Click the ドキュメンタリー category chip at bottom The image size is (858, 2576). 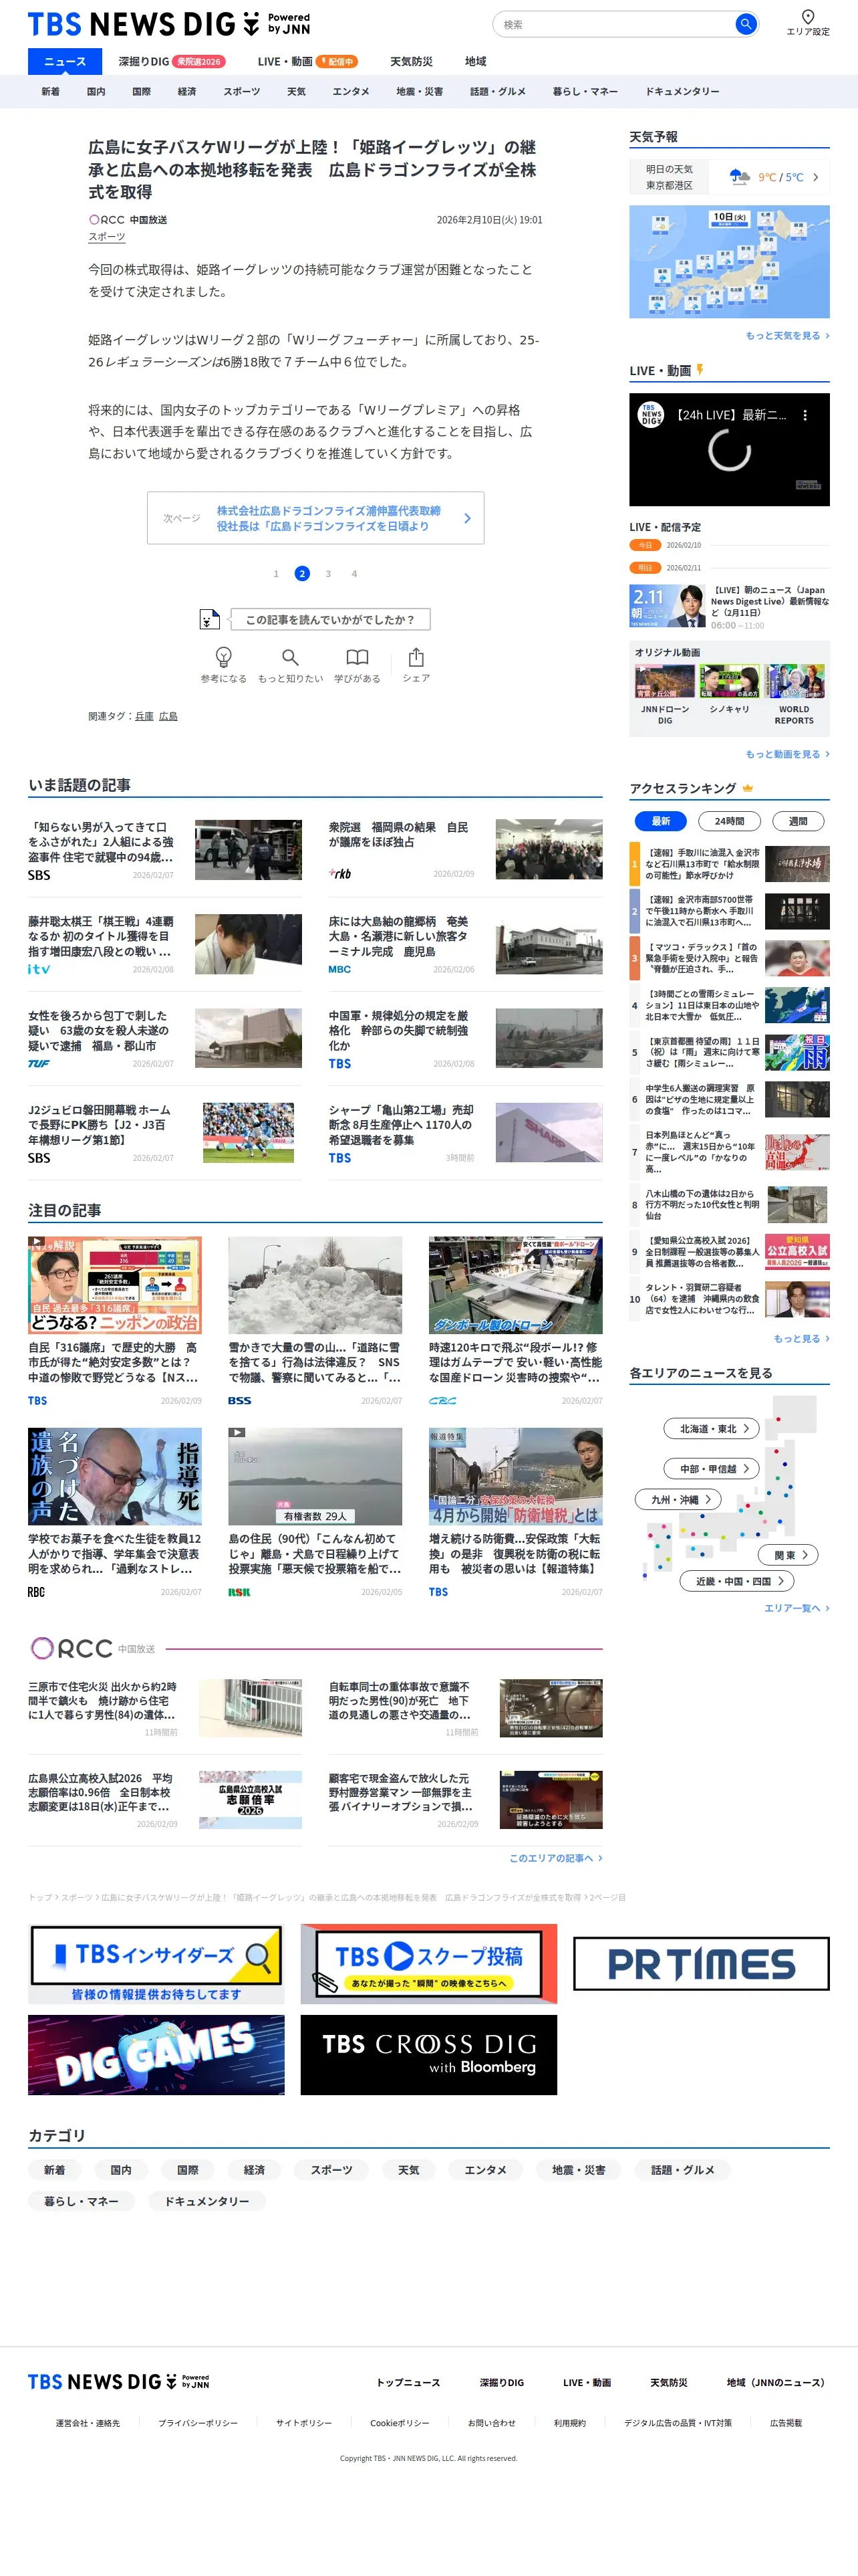coord(206,2201)
